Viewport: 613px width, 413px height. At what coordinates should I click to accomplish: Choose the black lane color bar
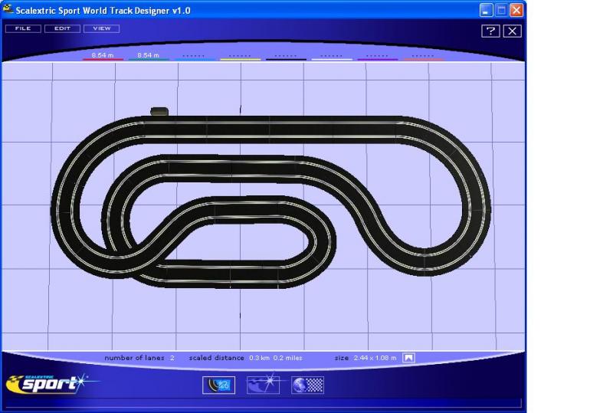pos(286,57)
